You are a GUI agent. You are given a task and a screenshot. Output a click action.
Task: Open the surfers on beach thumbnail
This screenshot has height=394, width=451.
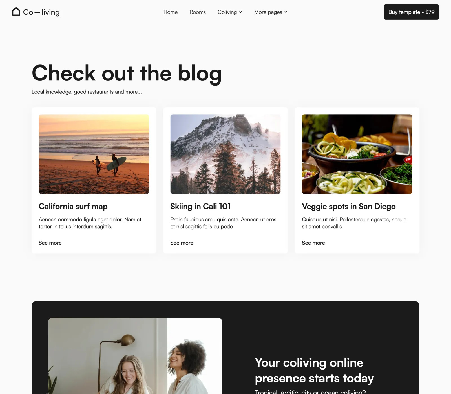coord(94,154)
